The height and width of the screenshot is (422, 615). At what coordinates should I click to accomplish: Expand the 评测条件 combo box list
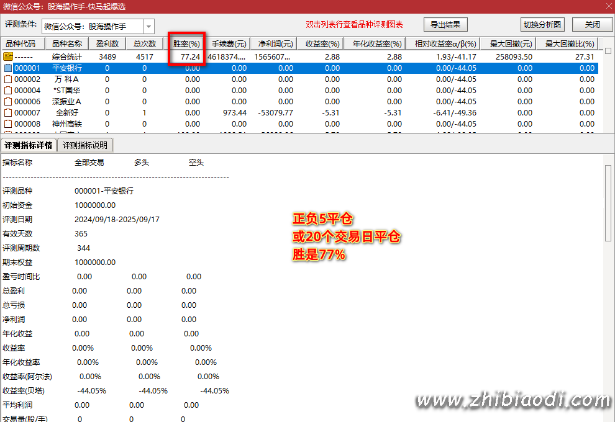[148, 26]
